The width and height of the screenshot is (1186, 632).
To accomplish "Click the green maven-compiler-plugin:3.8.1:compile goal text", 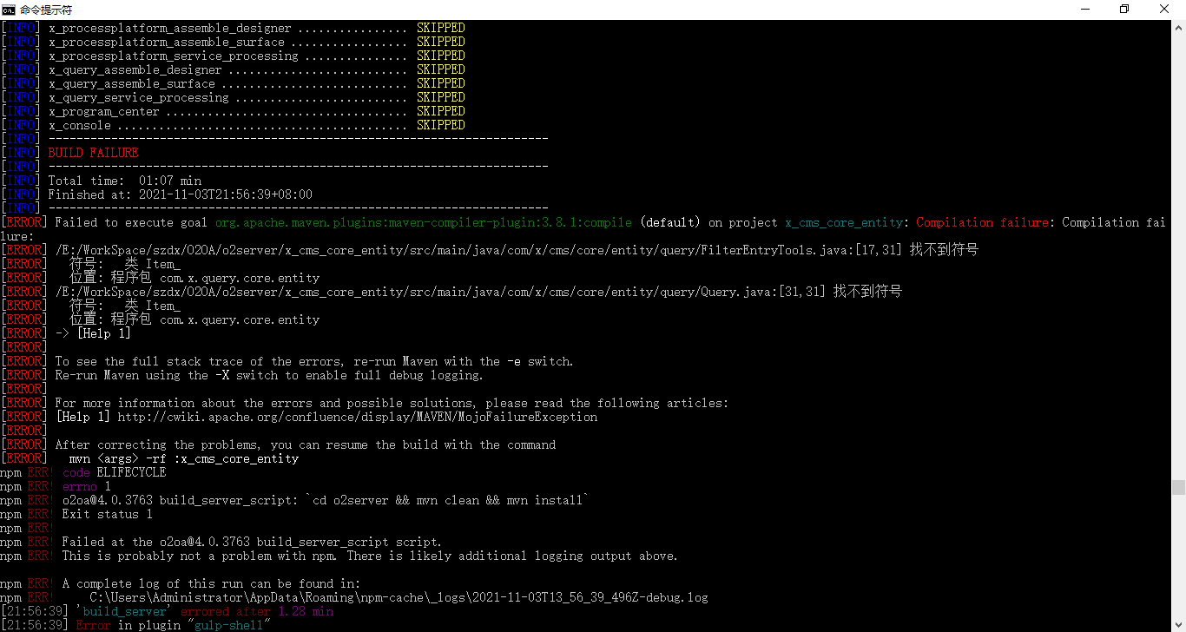I will click(x=424, y=222).
